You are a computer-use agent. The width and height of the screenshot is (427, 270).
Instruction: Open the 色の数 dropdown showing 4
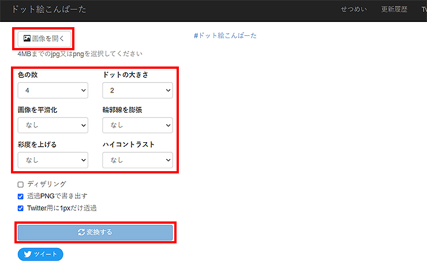pos(53,90)
